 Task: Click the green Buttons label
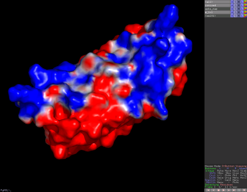(x=210, y=168)
